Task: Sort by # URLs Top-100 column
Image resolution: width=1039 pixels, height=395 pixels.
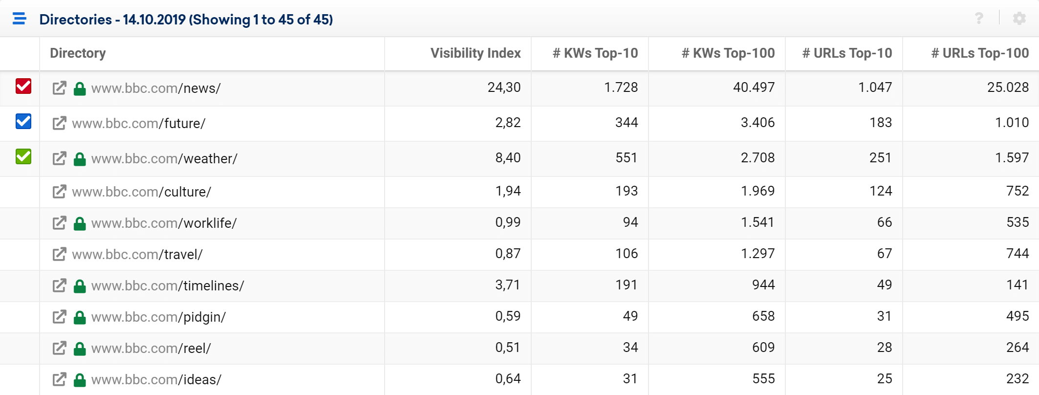Action: pos(980,53)
